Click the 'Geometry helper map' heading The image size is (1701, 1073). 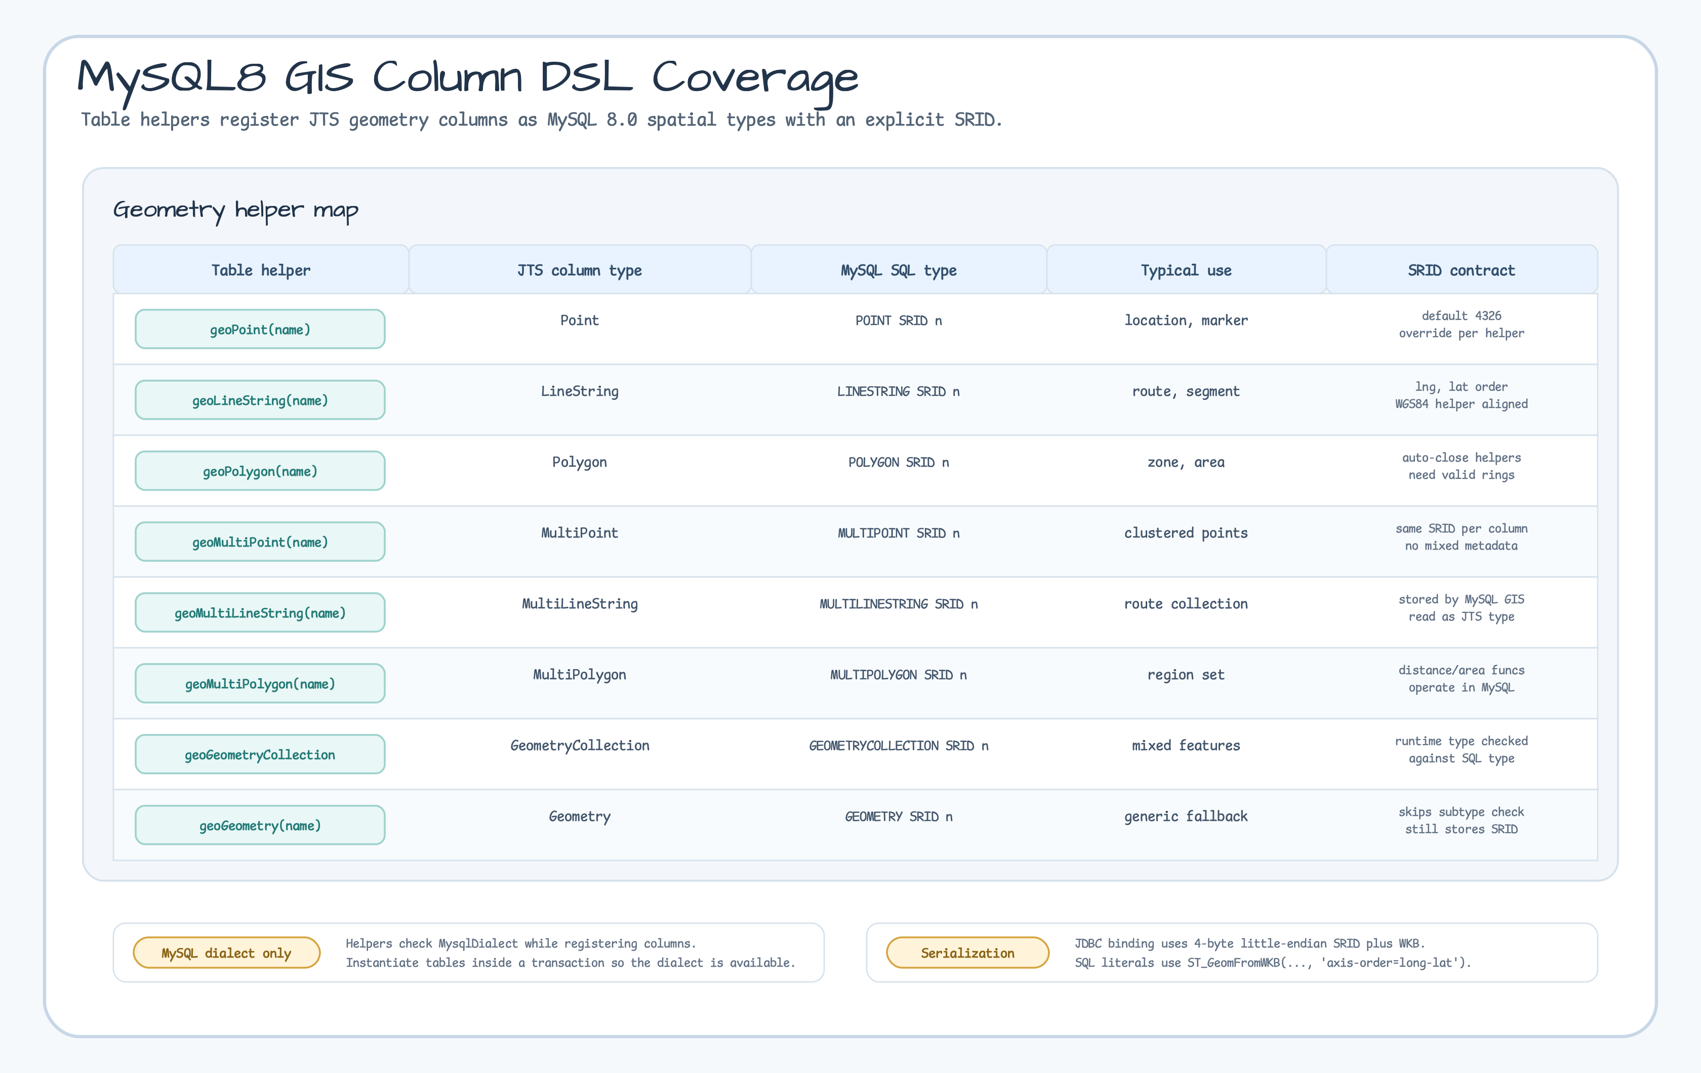pyautogui.click(x=236, y=210)
